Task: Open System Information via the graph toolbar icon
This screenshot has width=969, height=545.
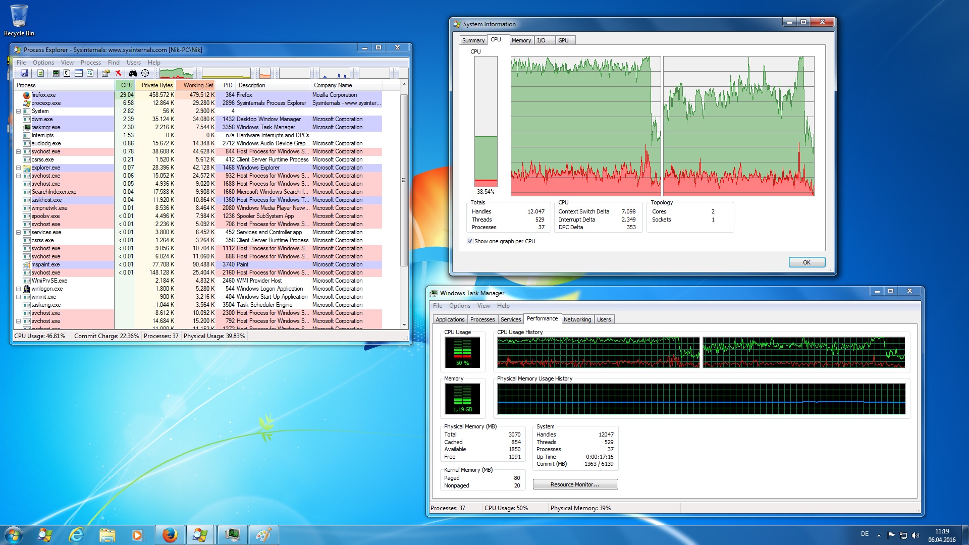Action: pyautogui.click(x=56, y=73)
